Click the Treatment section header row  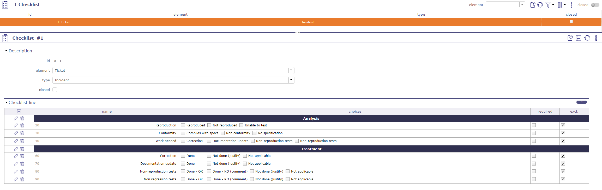(311, 149)
